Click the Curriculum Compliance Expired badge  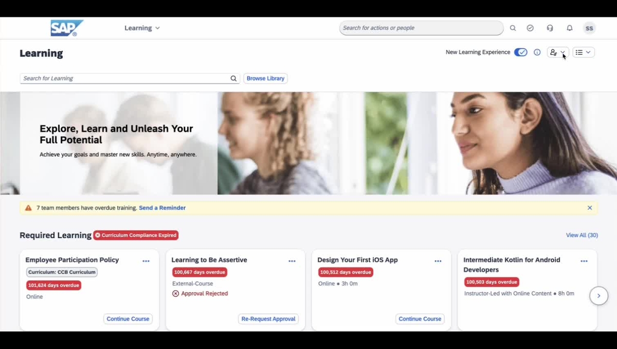136,235
